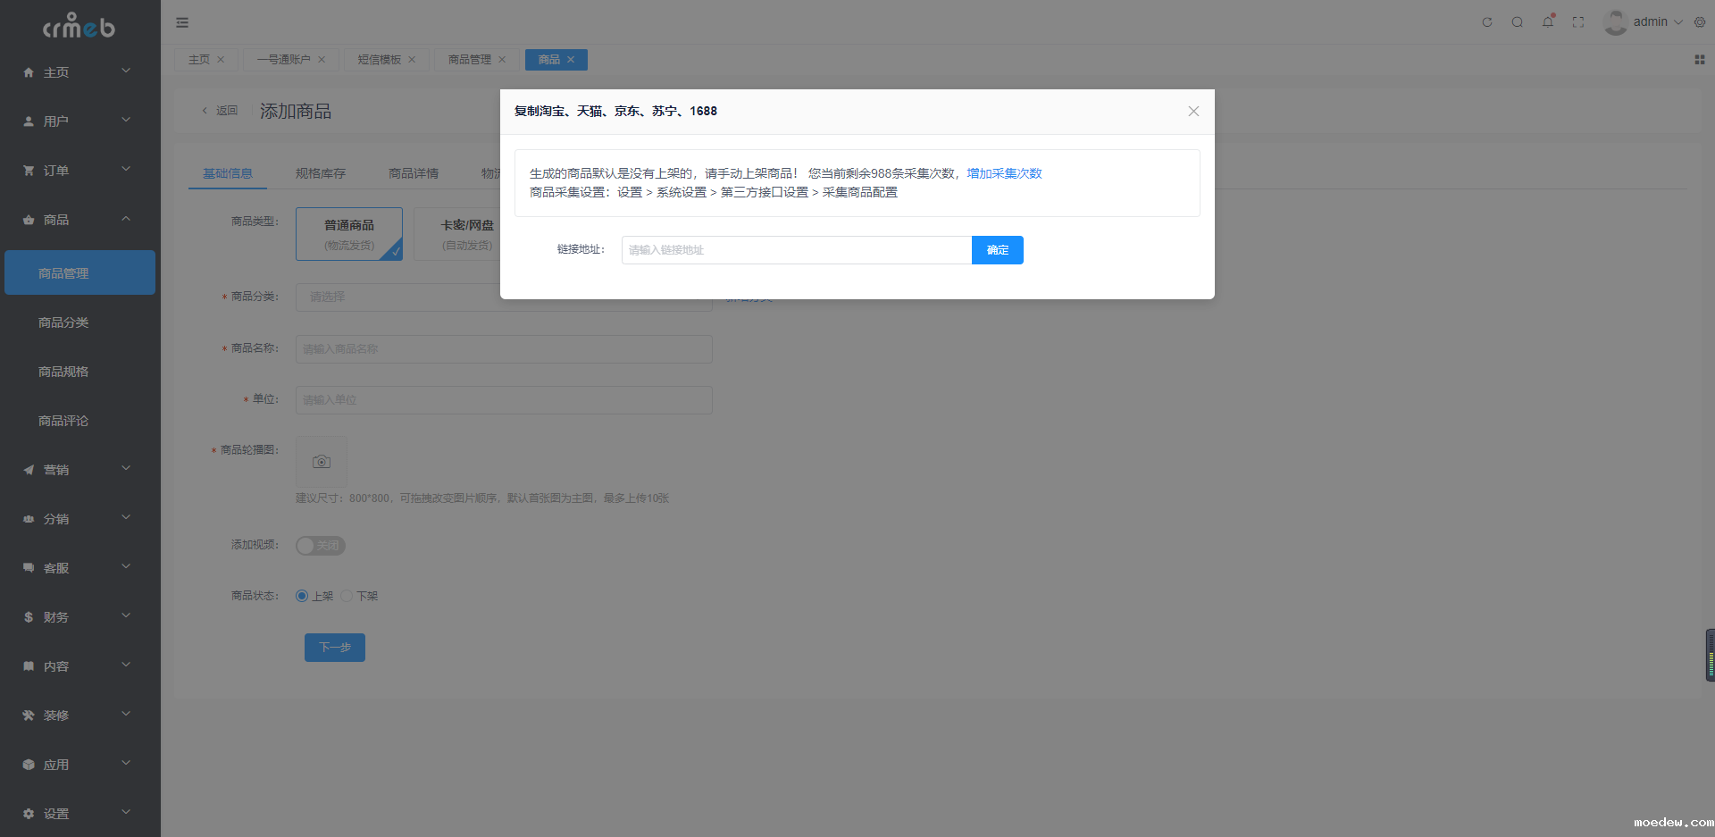The height and width of the screenshot is (837, 1715).
Task: Expand the 营销 sidebar menu
Action: pos(78,470)
